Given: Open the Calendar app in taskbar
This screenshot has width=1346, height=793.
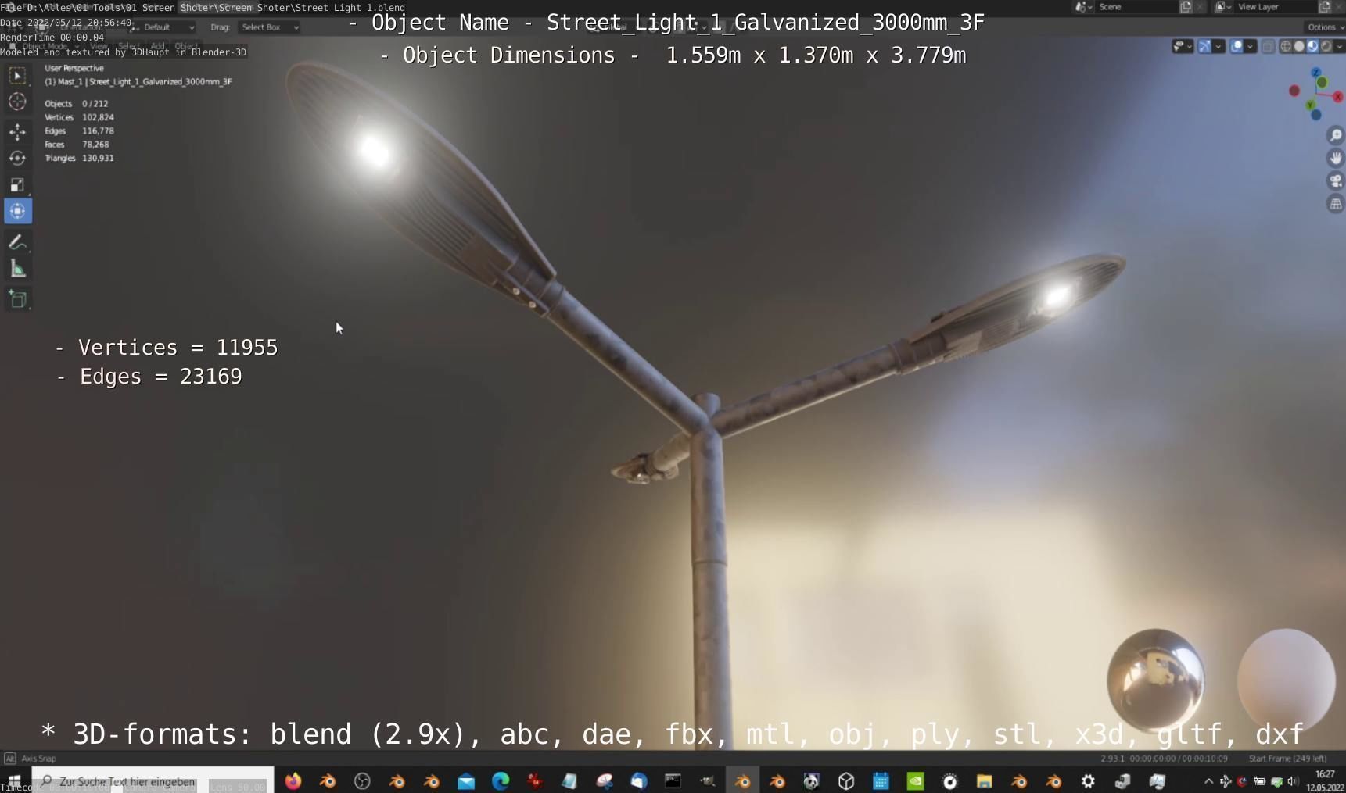Looking at the screenshot, I should [881, 781].
